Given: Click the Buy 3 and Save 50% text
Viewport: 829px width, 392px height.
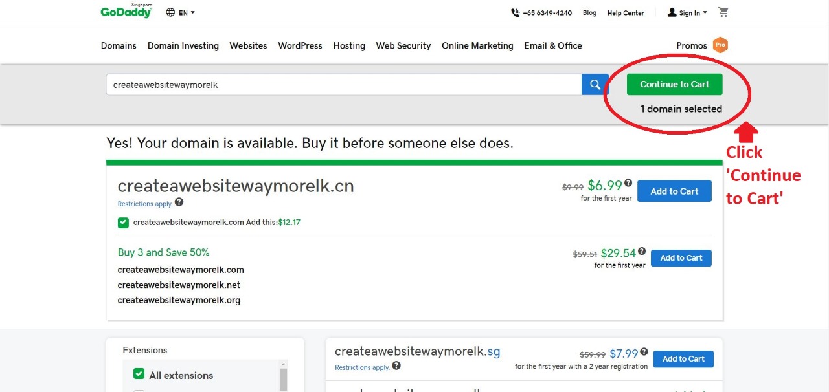Looking at the screenshot, I should click(x=163, y=253).
